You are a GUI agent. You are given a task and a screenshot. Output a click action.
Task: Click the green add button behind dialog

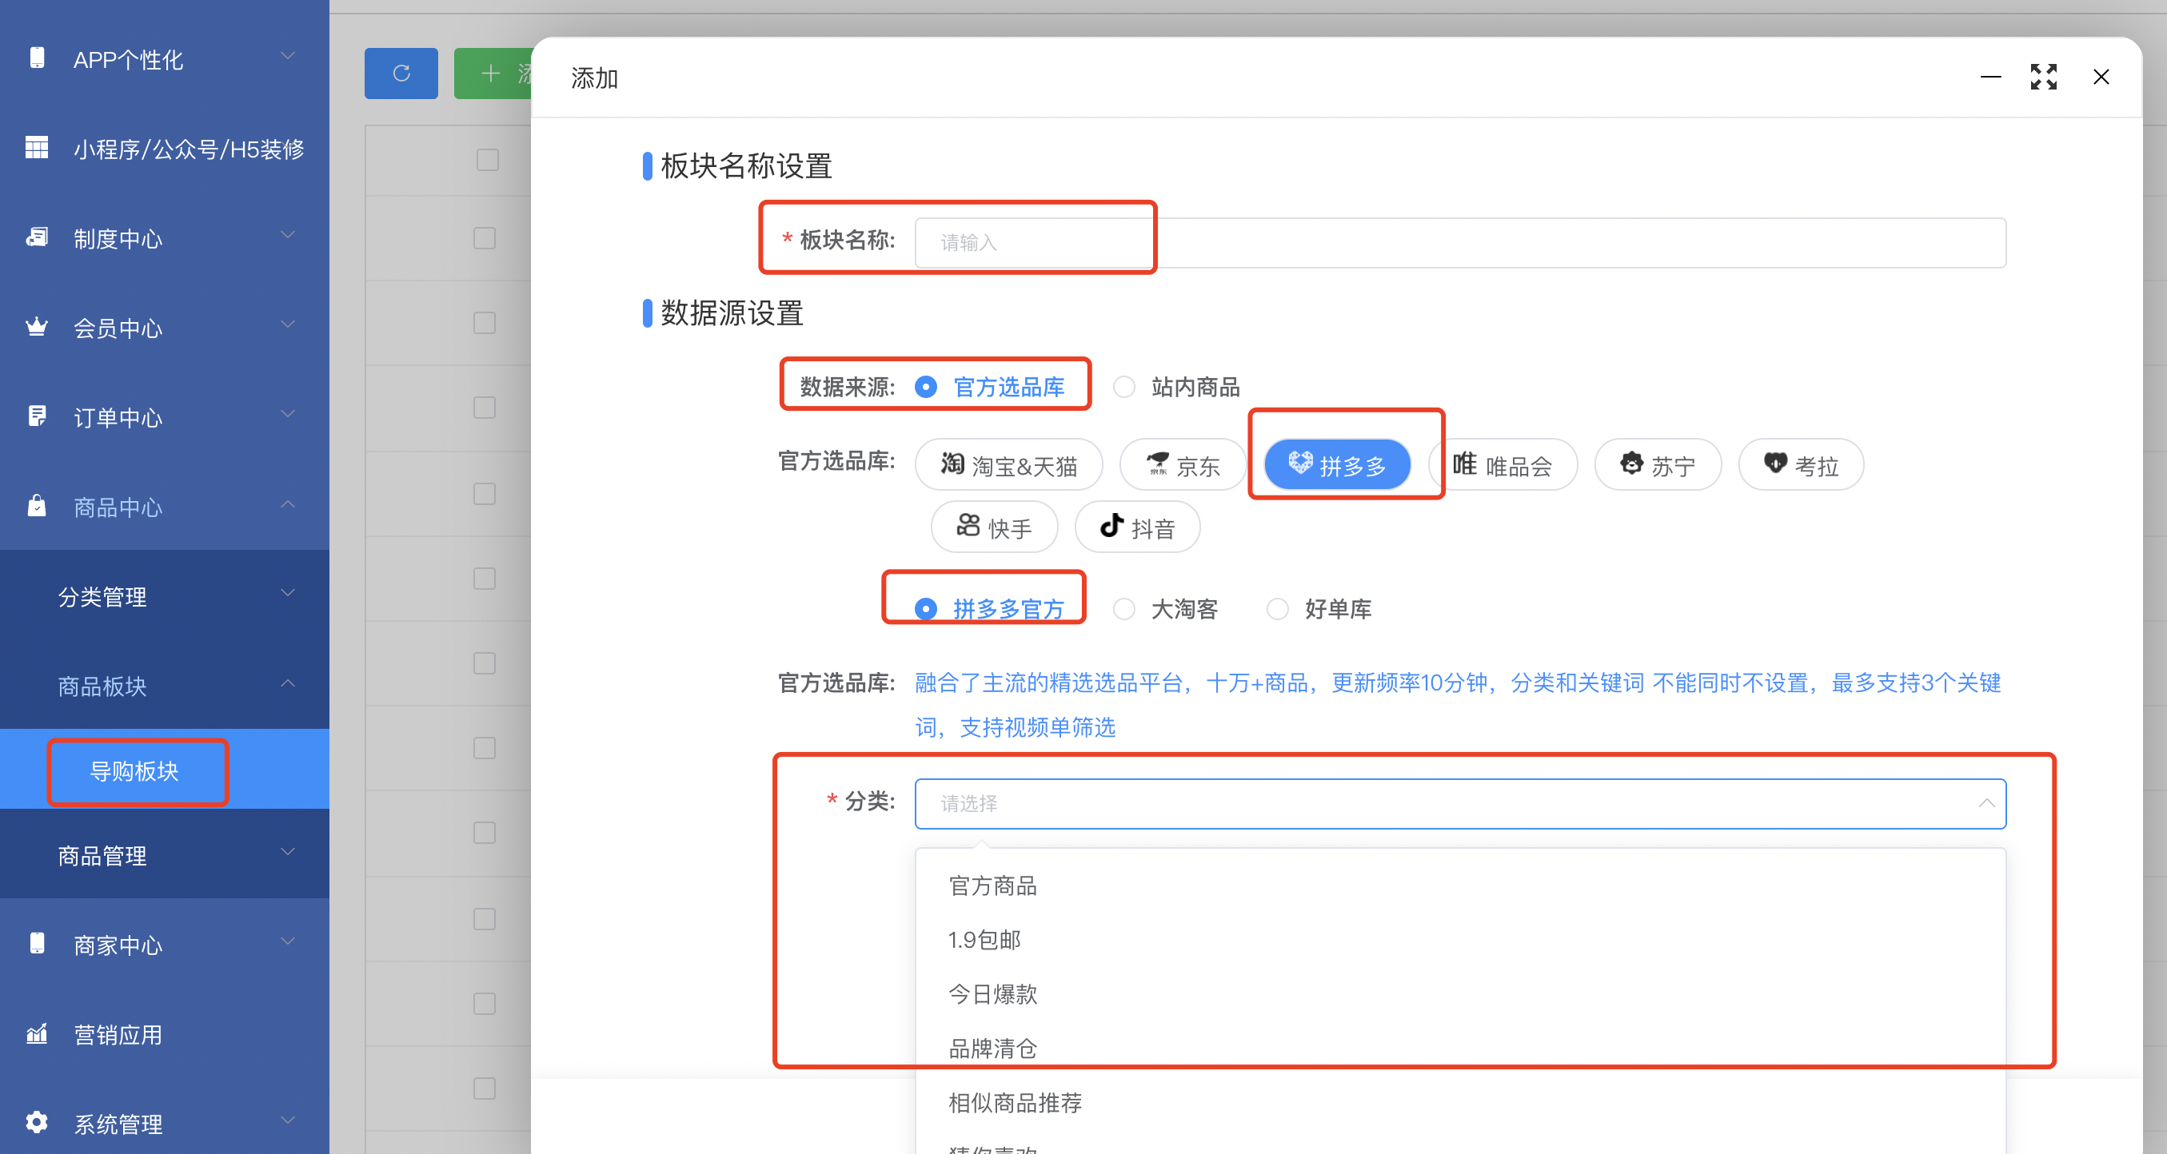(x=493, y=74)
